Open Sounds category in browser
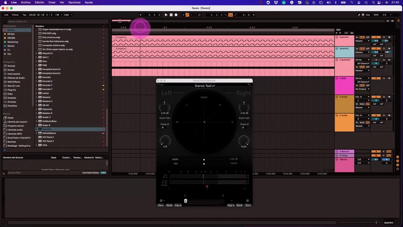This screenshot has height=227, width=403. tap(11, 66)
